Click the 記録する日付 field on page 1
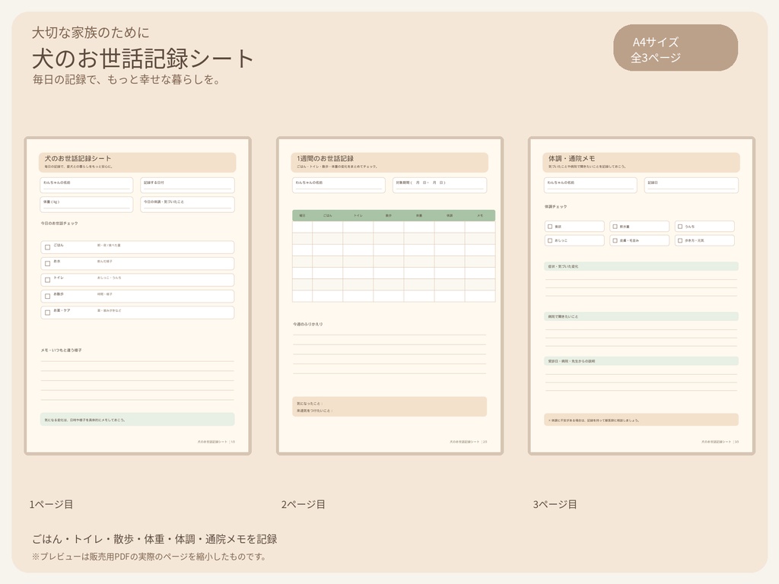The height and width of the screenshot is (584, 779). (x=187, y=185)
